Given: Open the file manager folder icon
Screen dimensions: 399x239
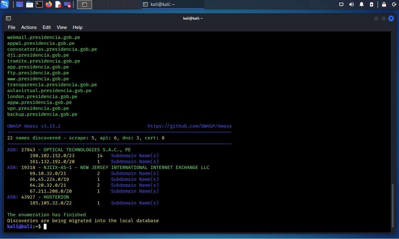Looking at the screenshot, I should click(30, 4).
